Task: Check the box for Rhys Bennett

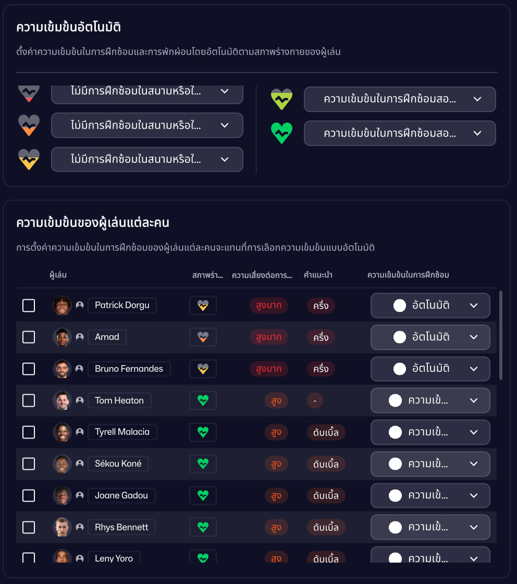Action: point(29,527)
